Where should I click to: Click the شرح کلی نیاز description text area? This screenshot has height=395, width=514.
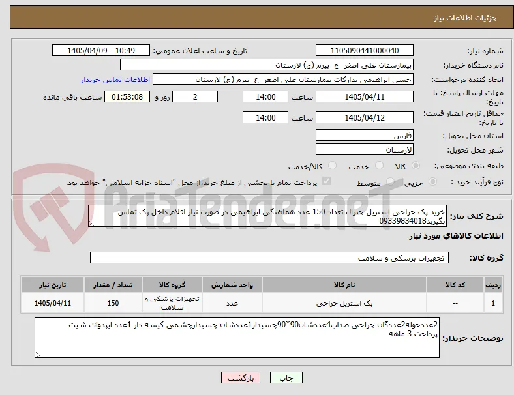point(267,216)
